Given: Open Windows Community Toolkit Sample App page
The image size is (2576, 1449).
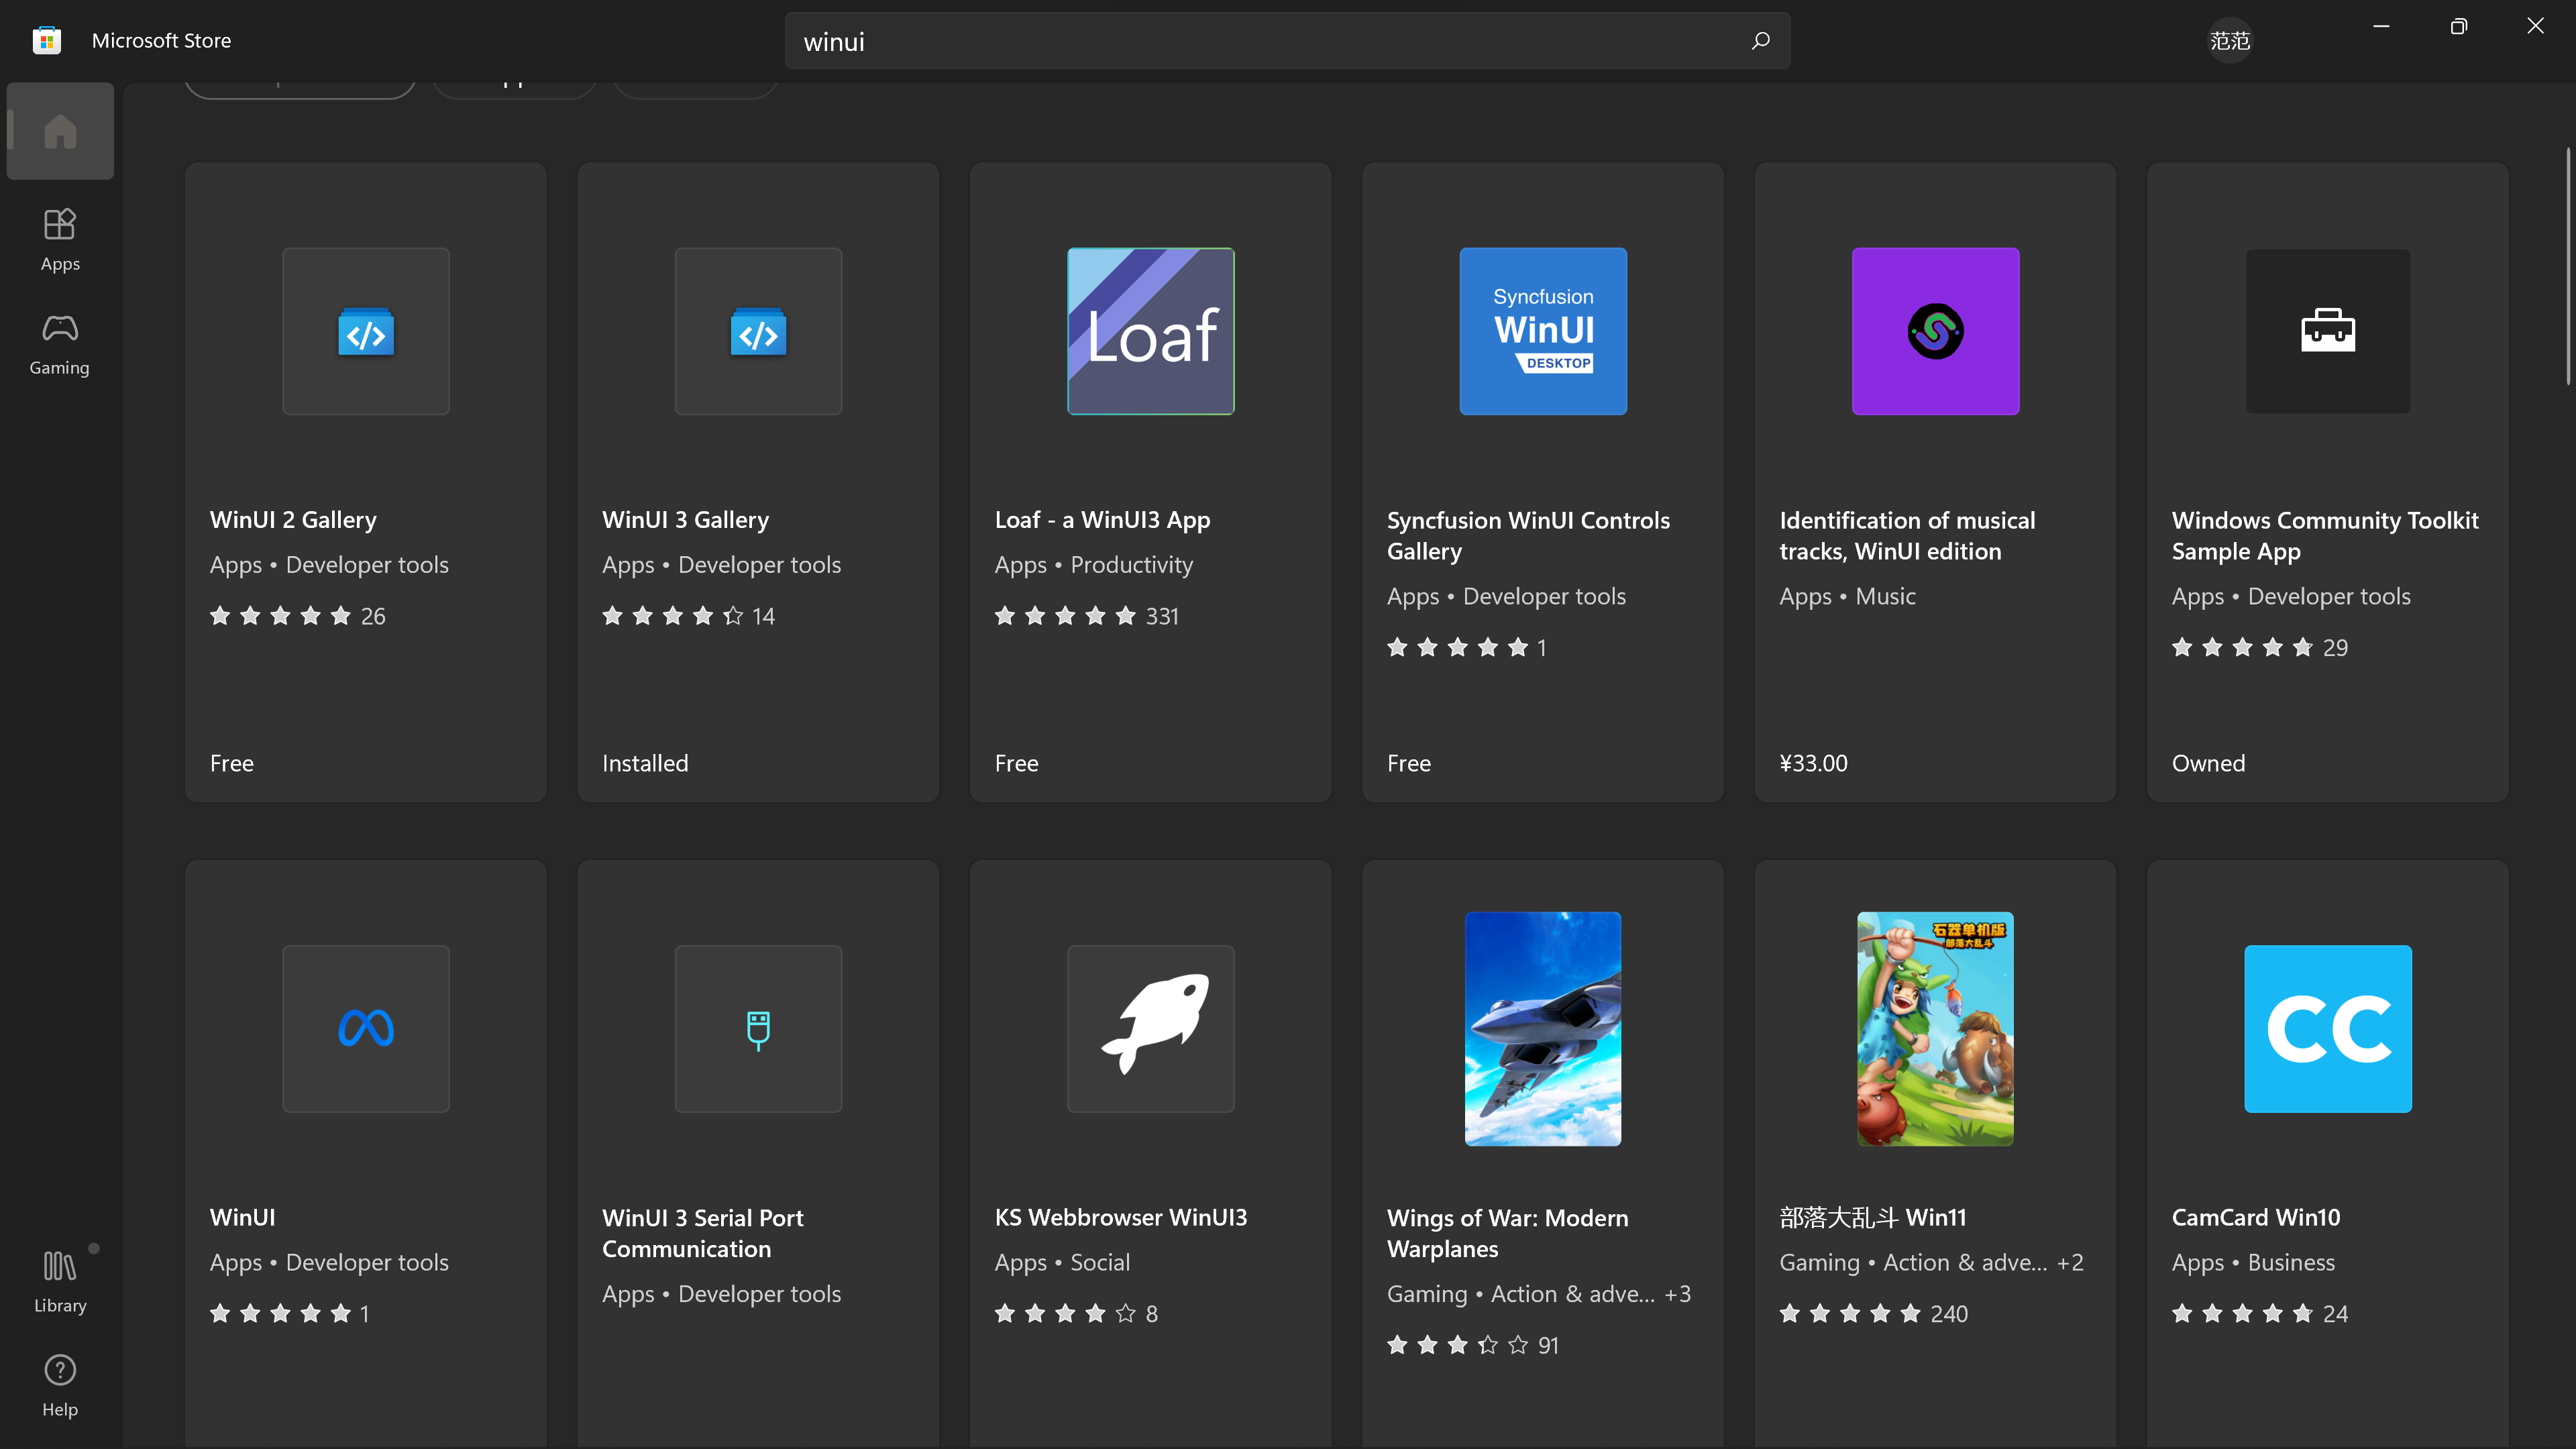Looking at the screenshot, I should [2328, 480].
